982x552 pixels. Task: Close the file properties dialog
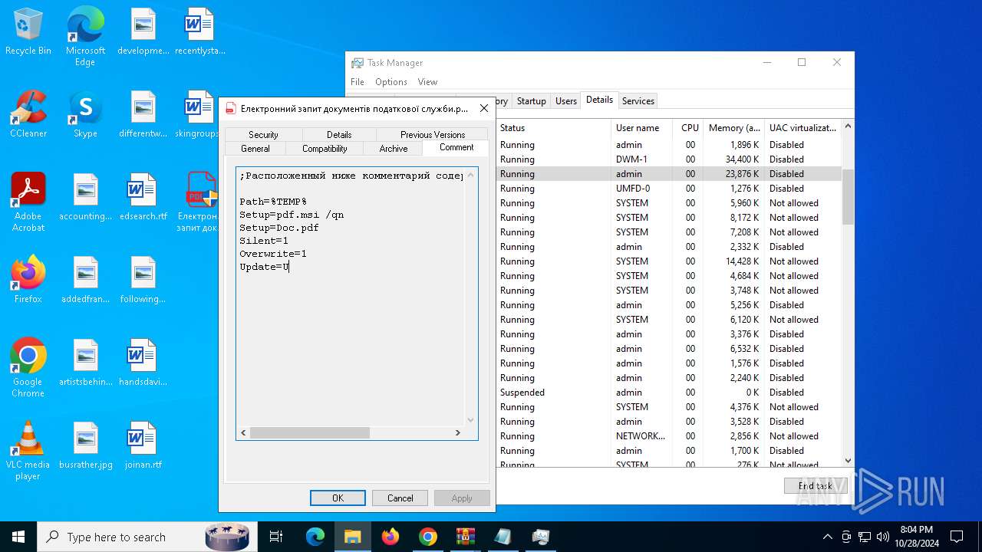[x=484, y=108]
